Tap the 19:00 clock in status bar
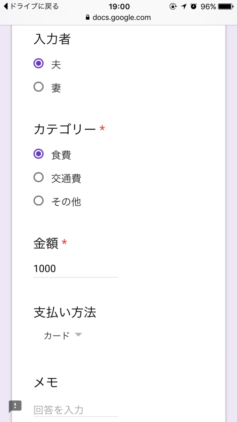Screen dimensions: 237x422 pos(118,6)
